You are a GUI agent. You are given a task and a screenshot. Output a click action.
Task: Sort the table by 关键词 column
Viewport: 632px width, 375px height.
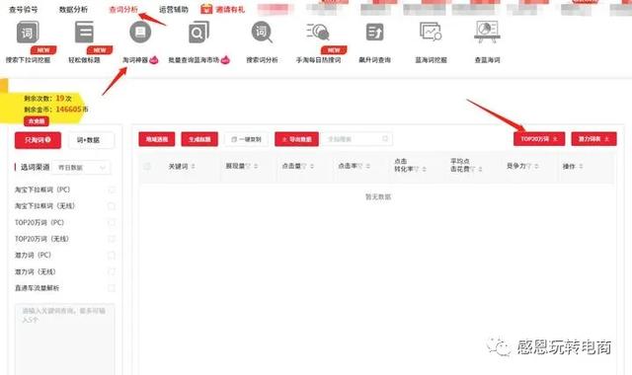click(x=194, y=166)
